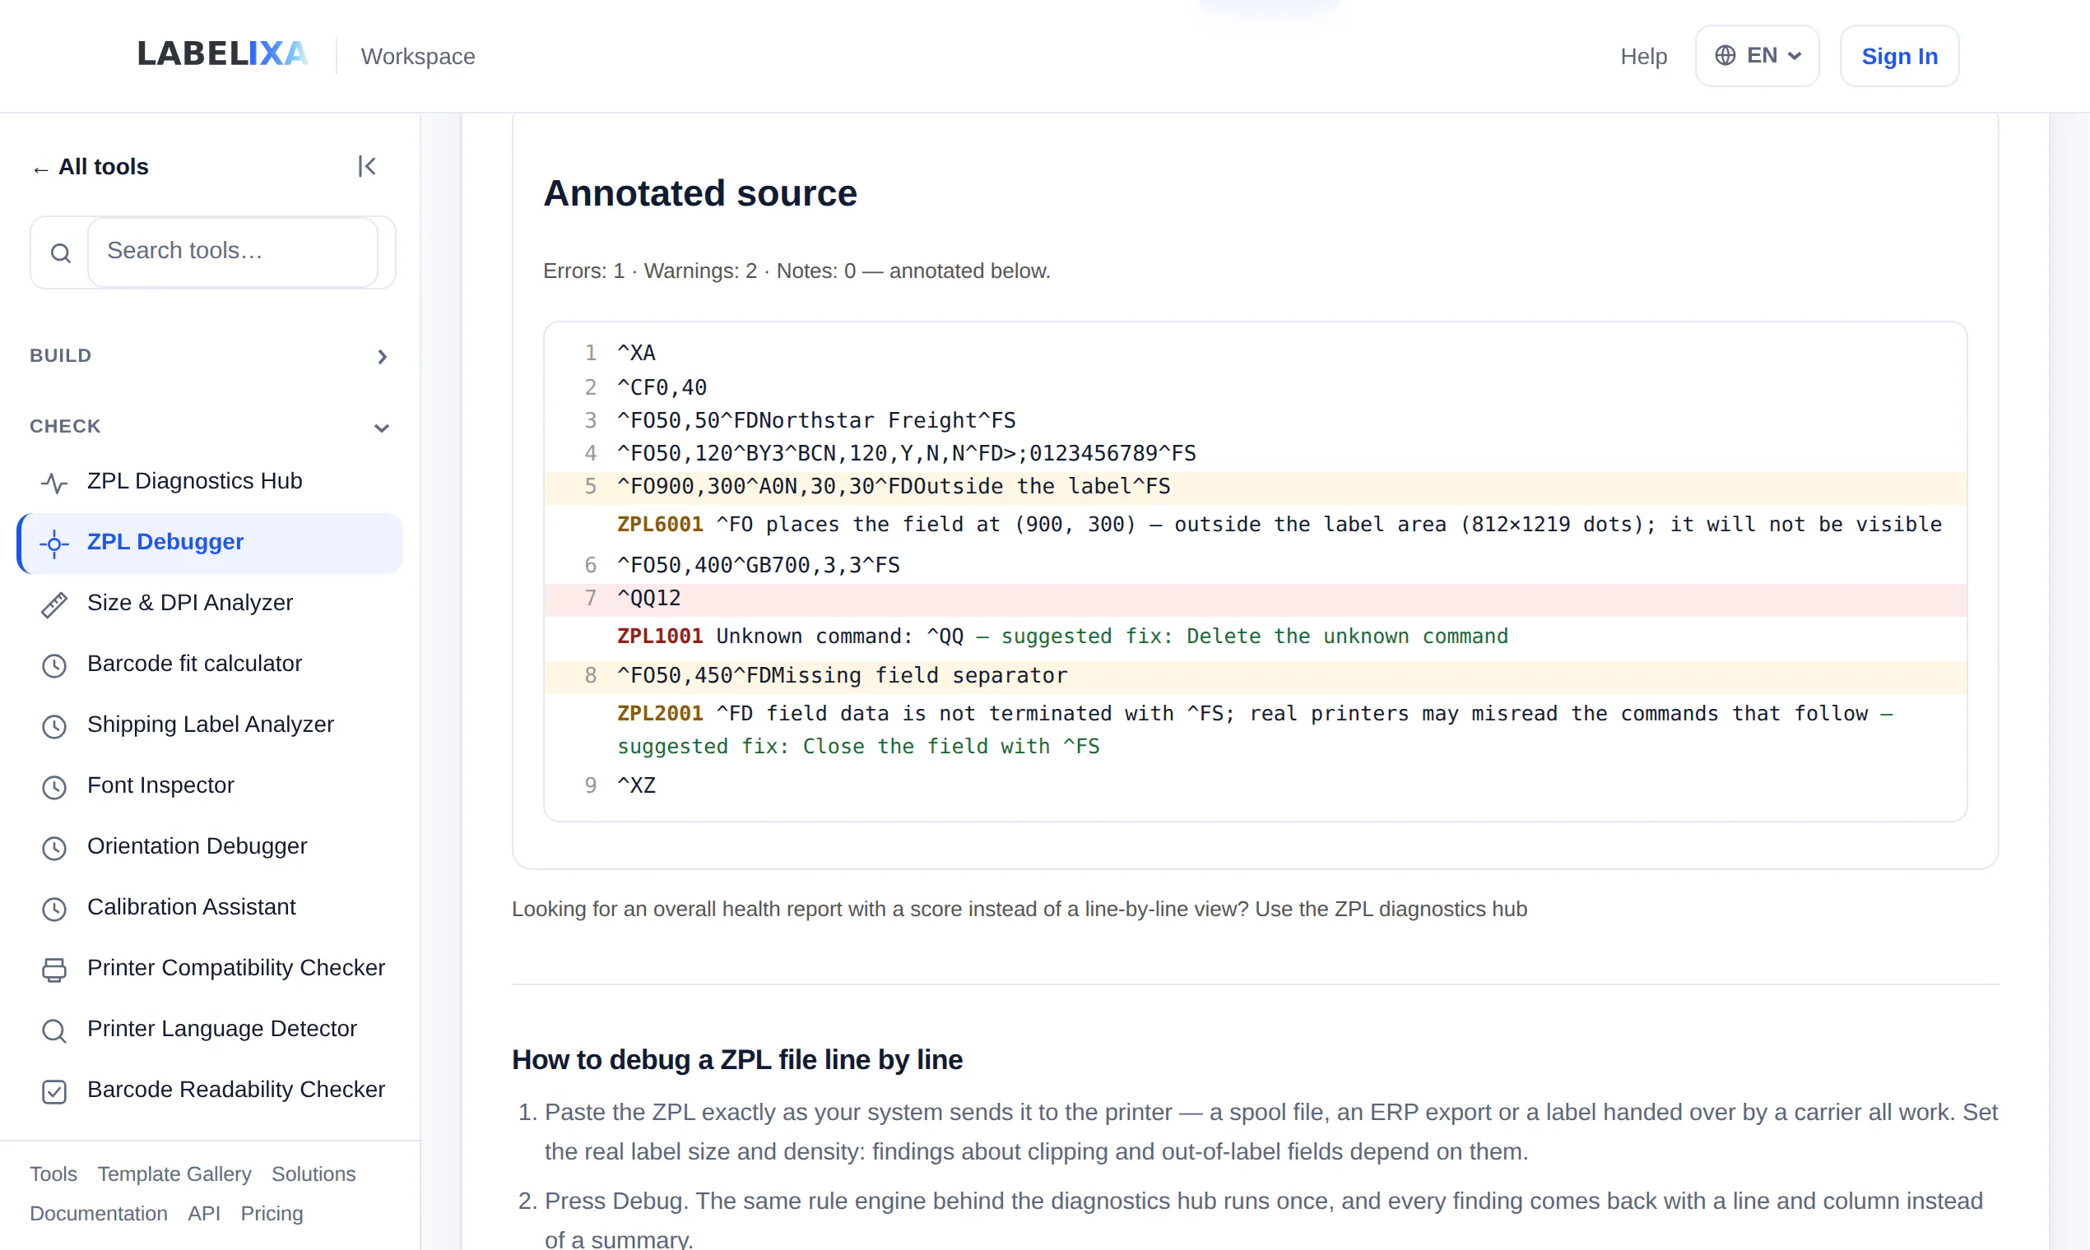Screen dimensions: 2090x1250
Task: Open the Workspace link
Action: click(x=418, y=57)
